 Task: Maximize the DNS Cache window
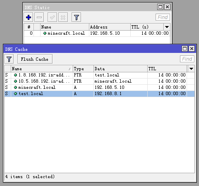(x=185, y=49)
